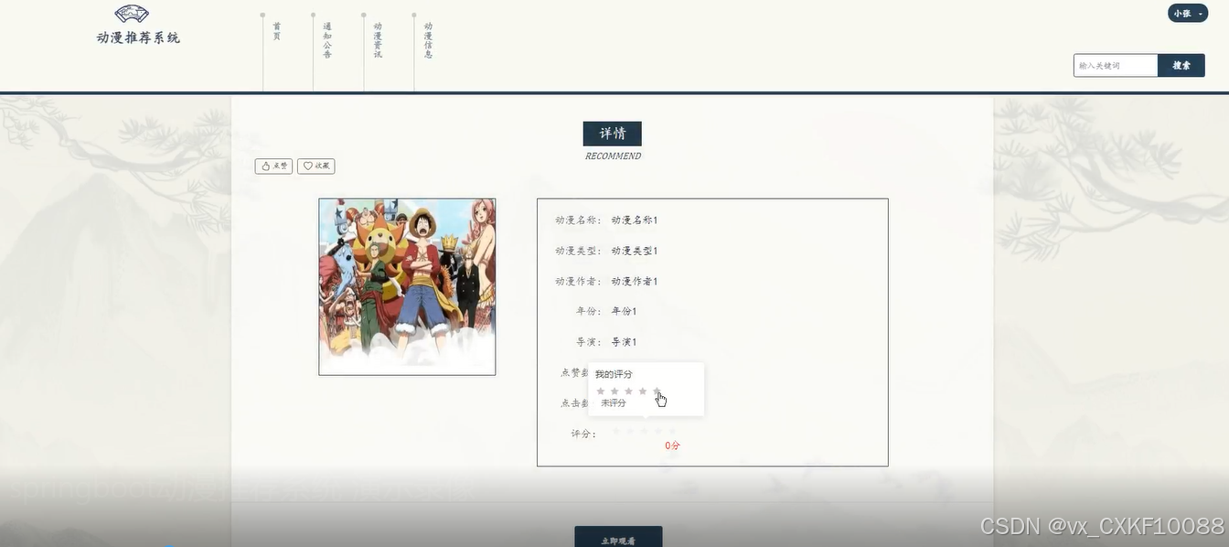This screenshot has width=1229, height=547.
Task: Click the heart 收藏 favorite button
Action: pos(315,166)
